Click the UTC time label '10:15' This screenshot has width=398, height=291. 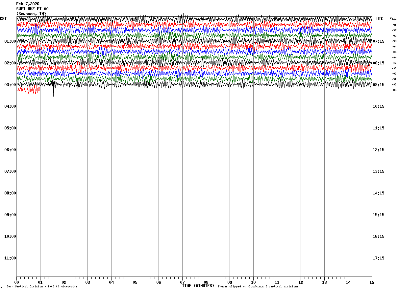click(379, 106)
